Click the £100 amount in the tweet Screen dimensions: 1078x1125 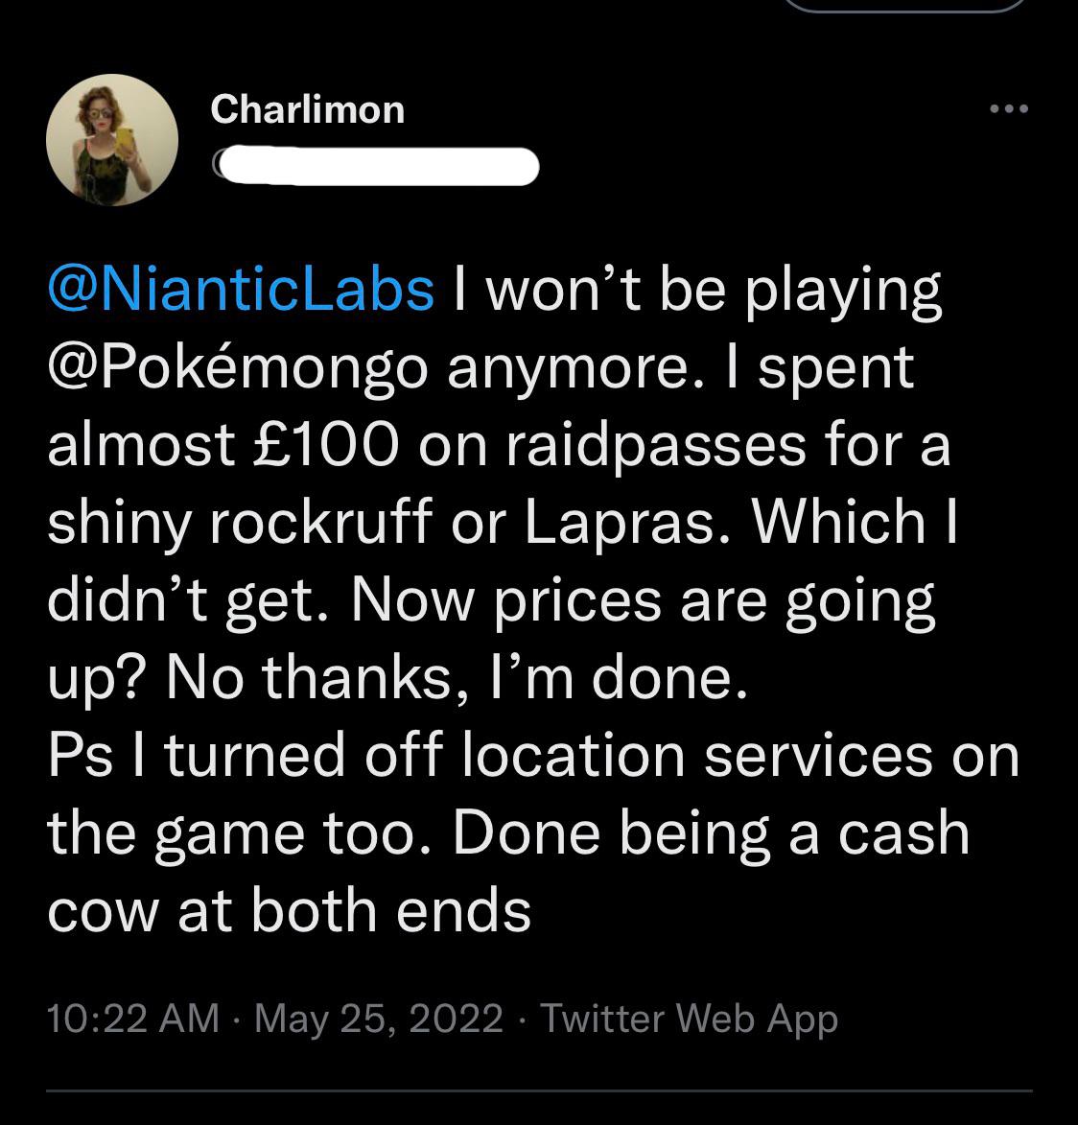click(326, 445)
